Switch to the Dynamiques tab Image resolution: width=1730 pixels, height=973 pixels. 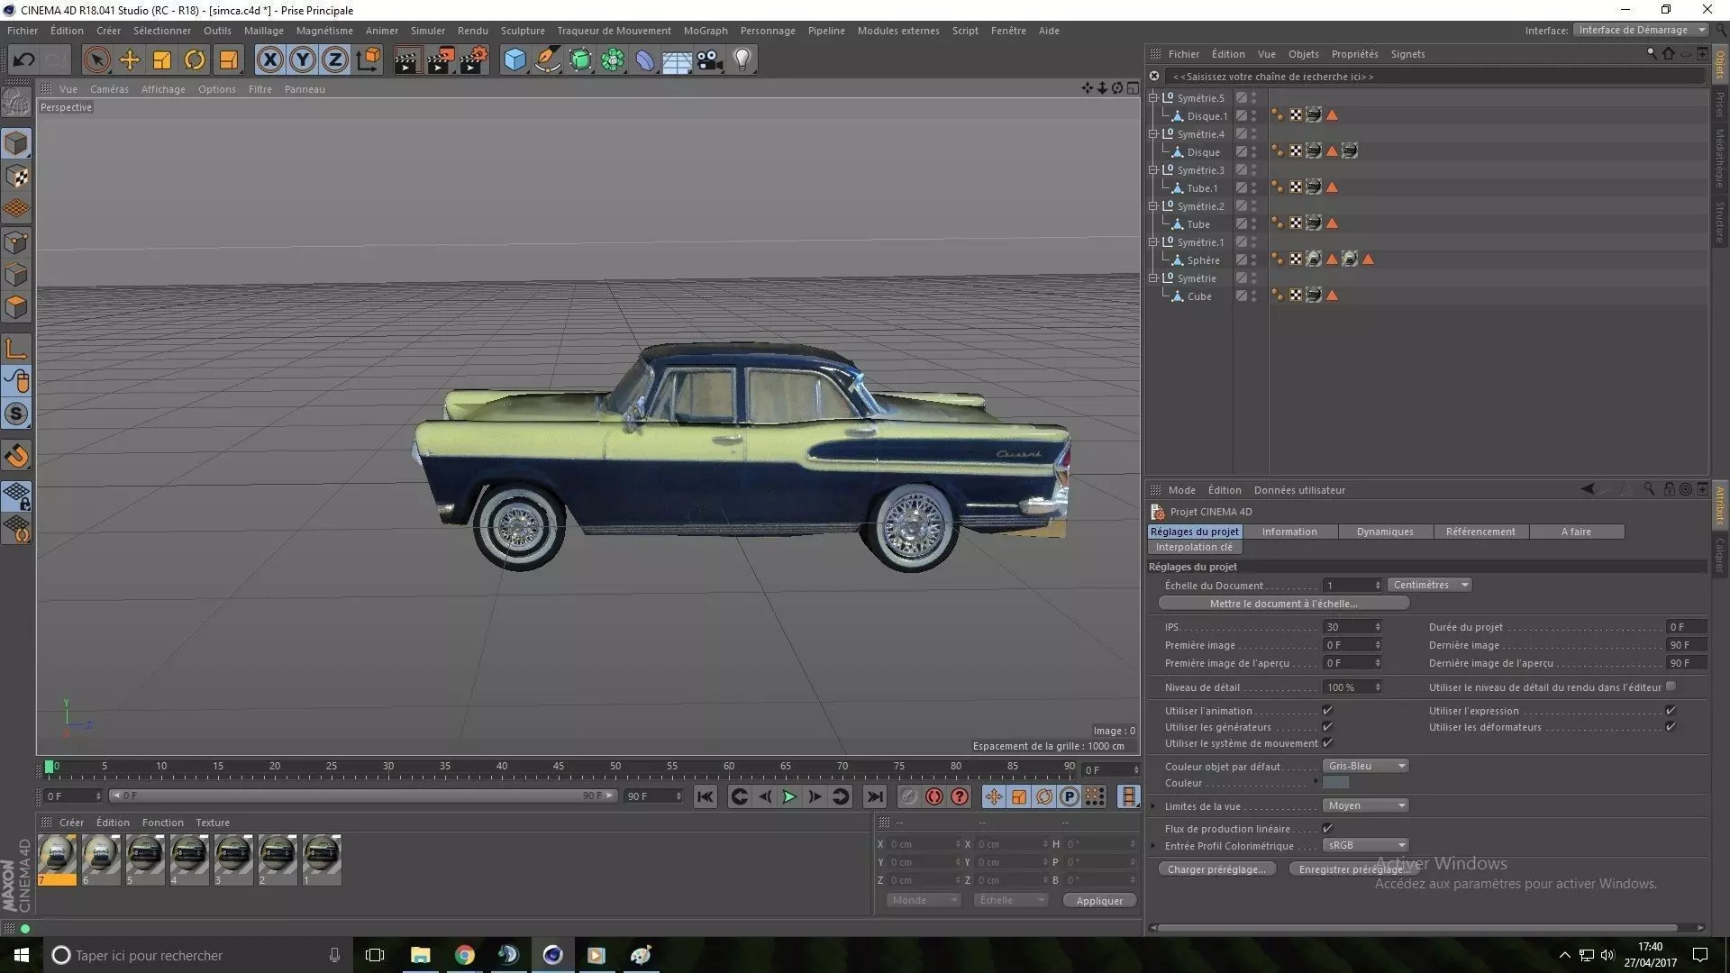[1384, 532]
